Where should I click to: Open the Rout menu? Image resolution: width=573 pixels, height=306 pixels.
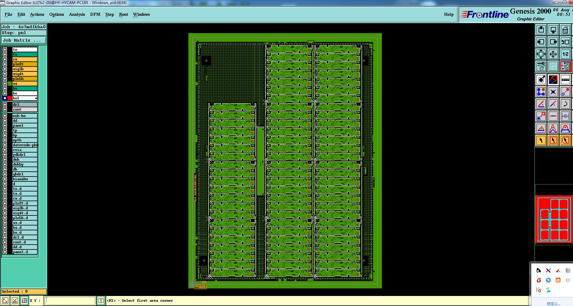pos(124,14)
